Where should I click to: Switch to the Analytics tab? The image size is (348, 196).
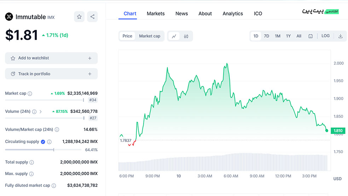pos(233,13)
